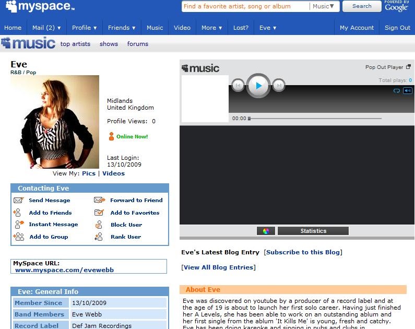The width and height of the screenshot is (415, 329).
Task: Click the colorful theme wheel button
Action: point(266,231)
